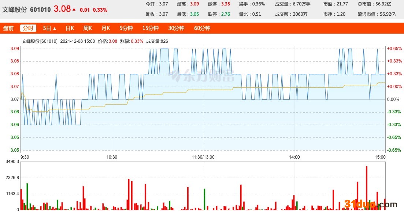Click the tallest red volume bar
The image size is (404, 212).
coord(366,188)
